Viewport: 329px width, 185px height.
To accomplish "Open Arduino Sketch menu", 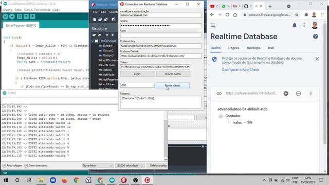I will (28, 10).
